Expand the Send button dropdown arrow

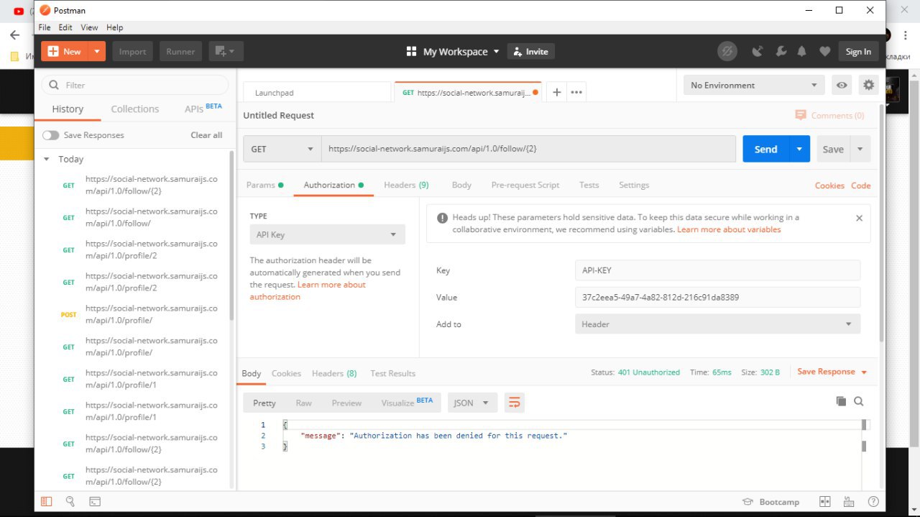[799, 149]
